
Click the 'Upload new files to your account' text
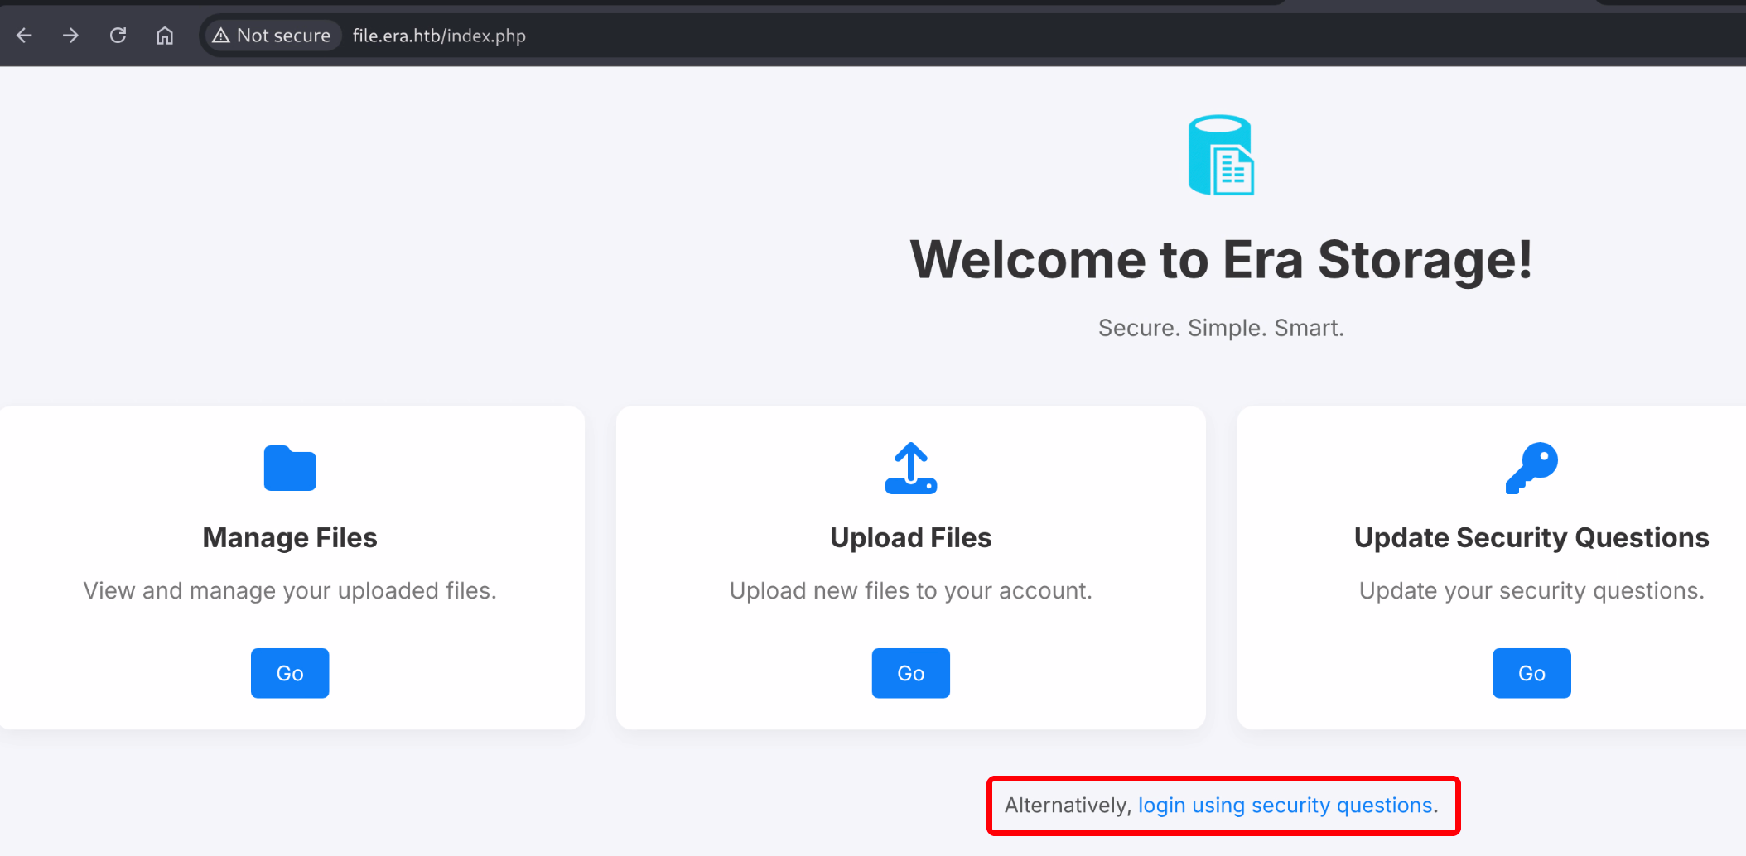coord(910,591)
